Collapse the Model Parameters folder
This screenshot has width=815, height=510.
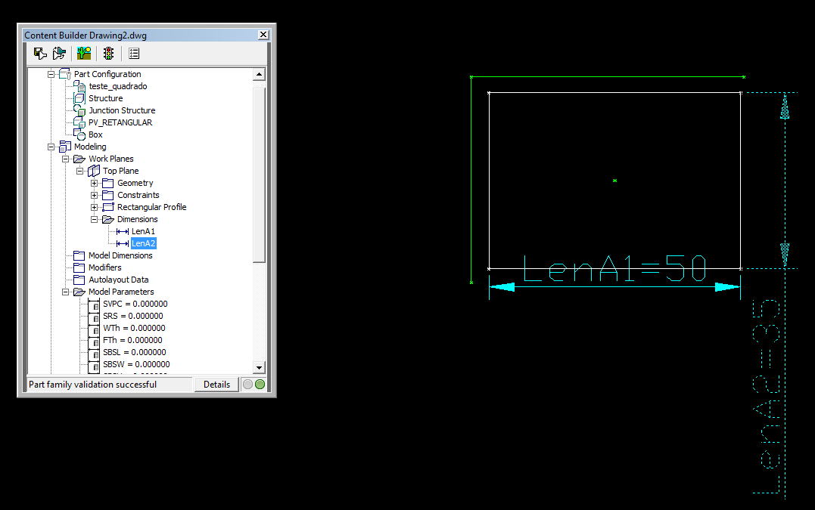coord(66,292)
